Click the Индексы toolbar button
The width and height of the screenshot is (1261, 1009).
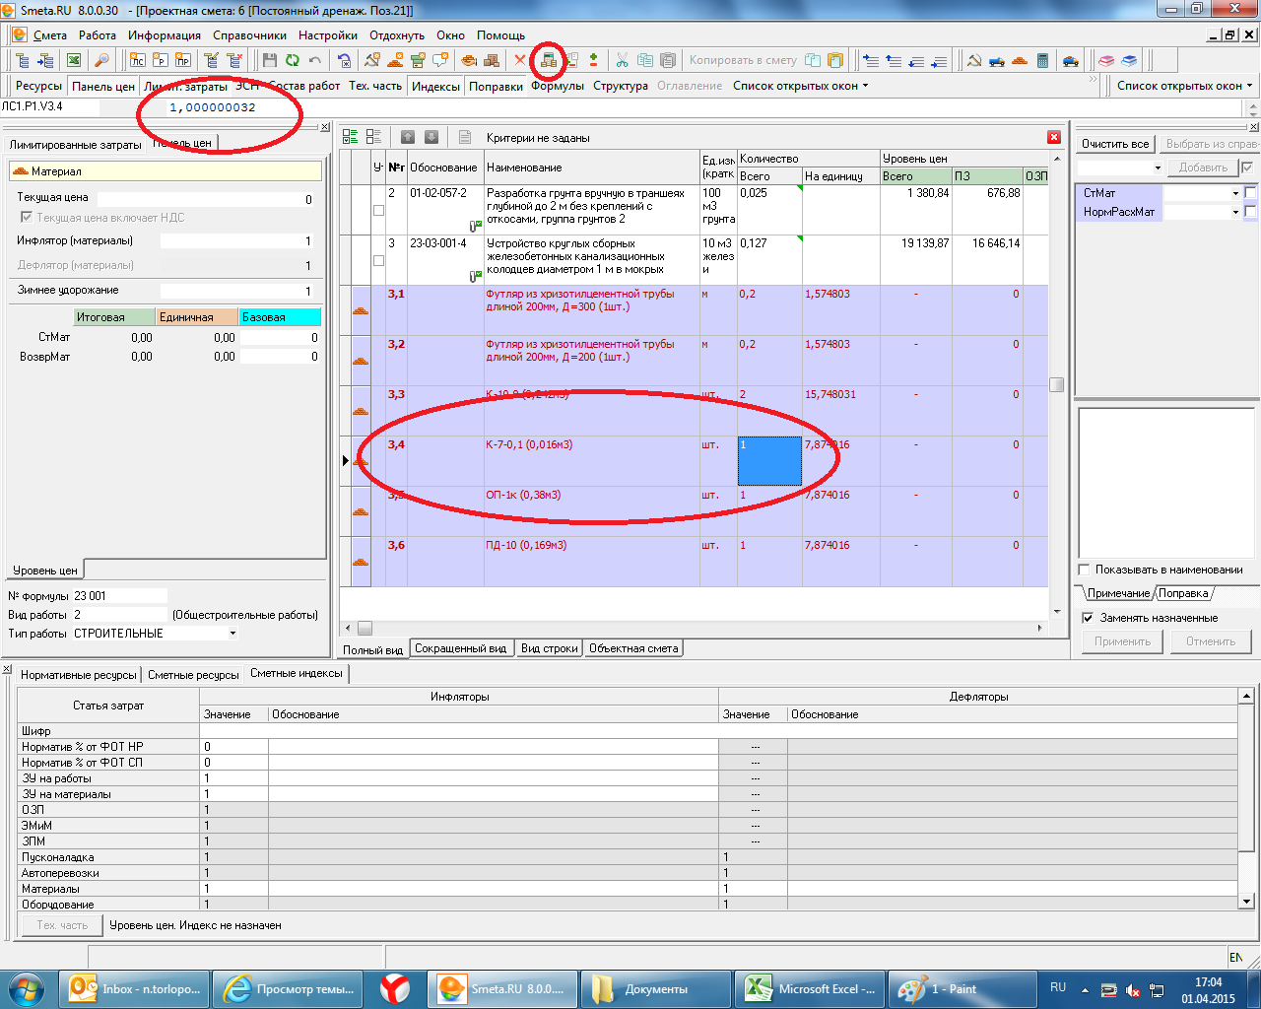point(435,87)
